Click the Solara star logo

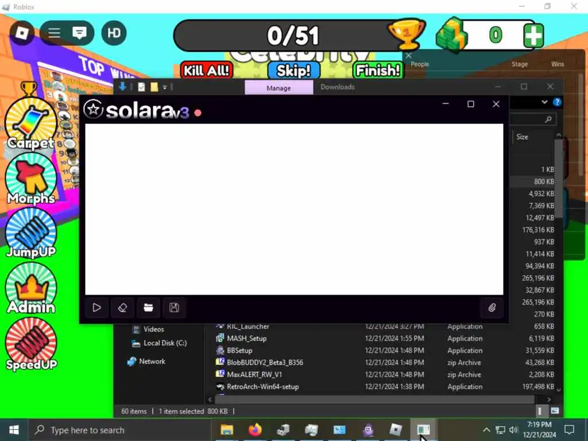(93, 109)
